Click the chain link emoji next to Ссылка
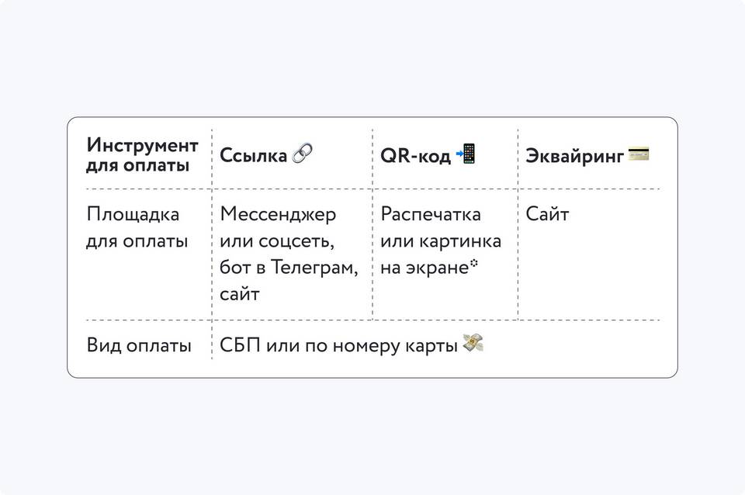Image resolution: width=745 pixels, height=495 pixels. (302, 153)
